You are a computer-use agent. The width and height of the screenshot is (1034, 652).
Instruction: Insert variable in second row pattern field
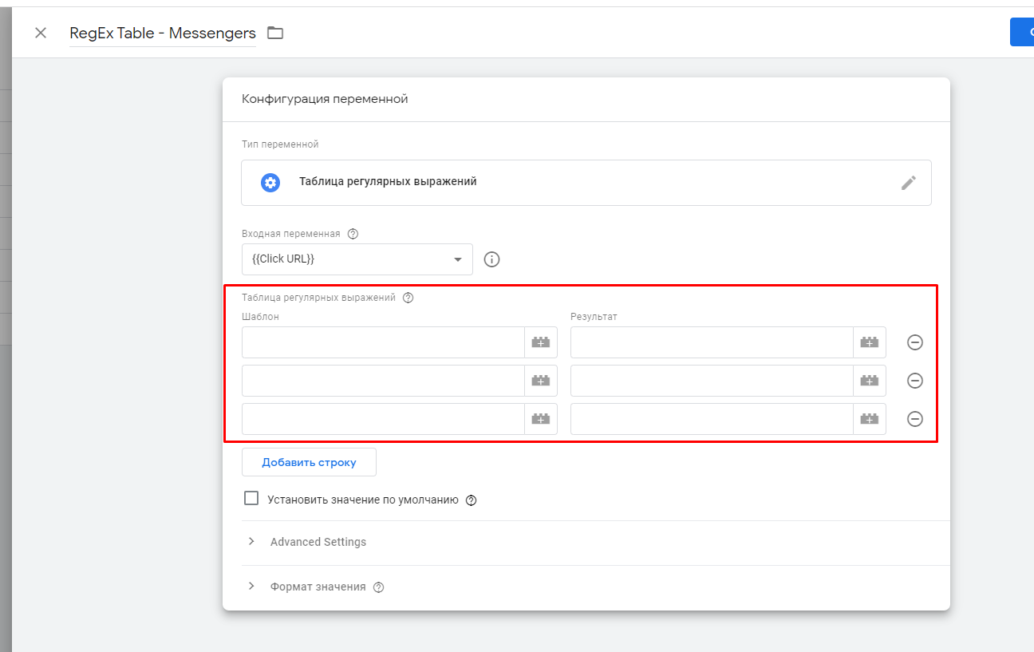(540, 381)
